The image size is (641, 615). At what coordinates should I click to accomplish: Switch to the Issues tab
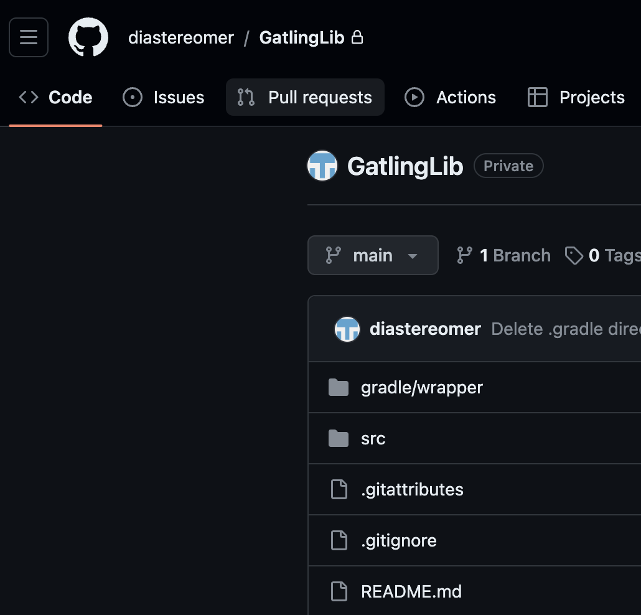tap(164, 97)
